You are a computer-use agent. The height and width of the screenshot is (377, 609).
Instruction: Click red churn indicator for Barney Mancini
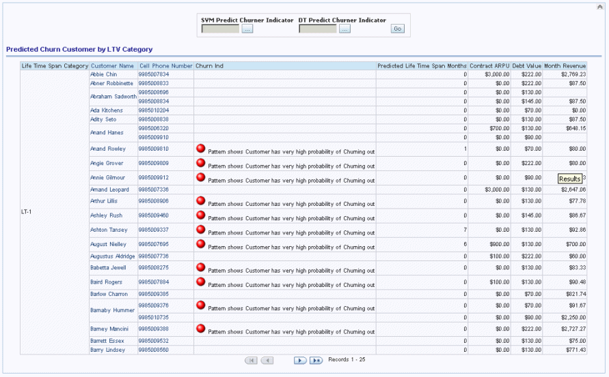point(201,328)
